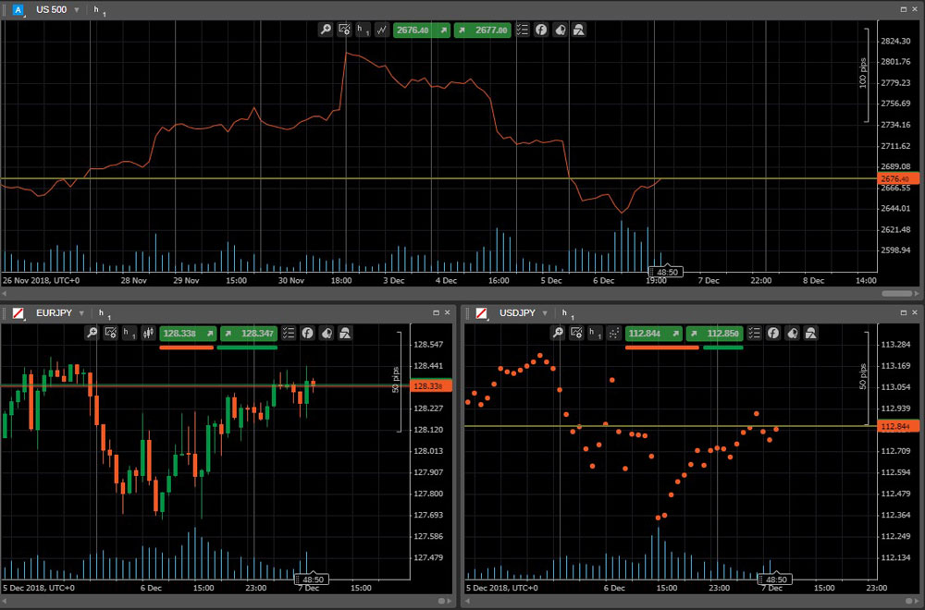
Task: Click the zoom magnifier on US 500 chart
Action: tap(326, 30)
